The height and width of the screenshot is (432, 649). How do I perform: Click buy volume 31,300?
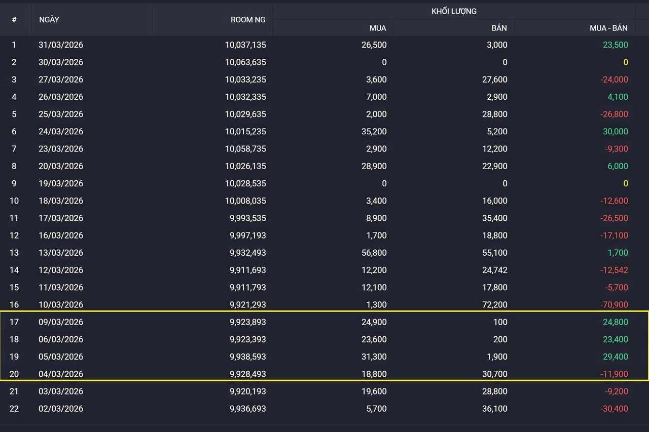pos(374,357)
